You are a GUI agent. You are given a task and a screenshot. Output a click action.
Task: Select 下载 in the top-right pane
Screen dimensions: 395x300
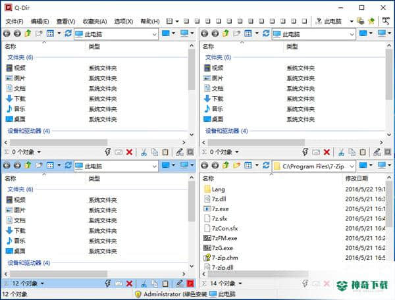pyautogui.click(x=213, y=99)
